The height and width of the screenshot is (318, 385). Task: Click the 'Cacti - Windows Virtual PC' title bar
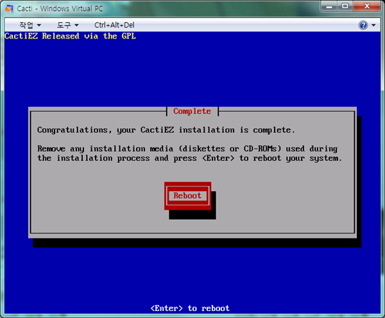pos(60,8)
